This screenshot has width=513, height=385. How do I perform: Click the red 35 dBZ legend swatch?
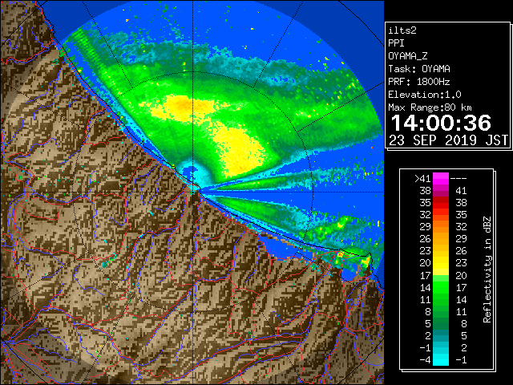pyautogui.click(x=441, y=203)
